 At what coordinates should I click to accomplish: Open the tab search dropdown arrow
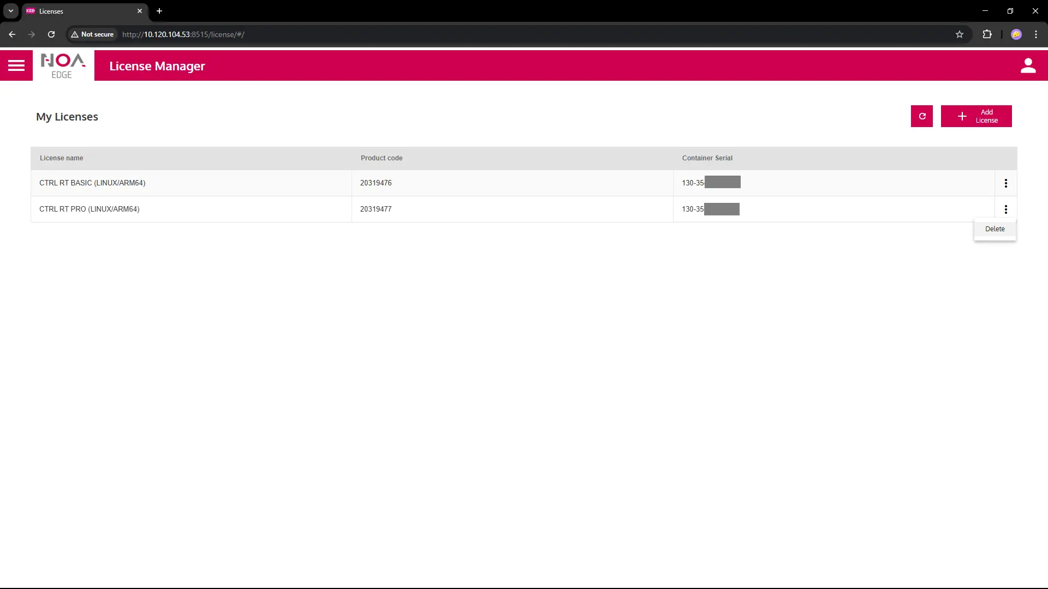[x=11, y=11]
